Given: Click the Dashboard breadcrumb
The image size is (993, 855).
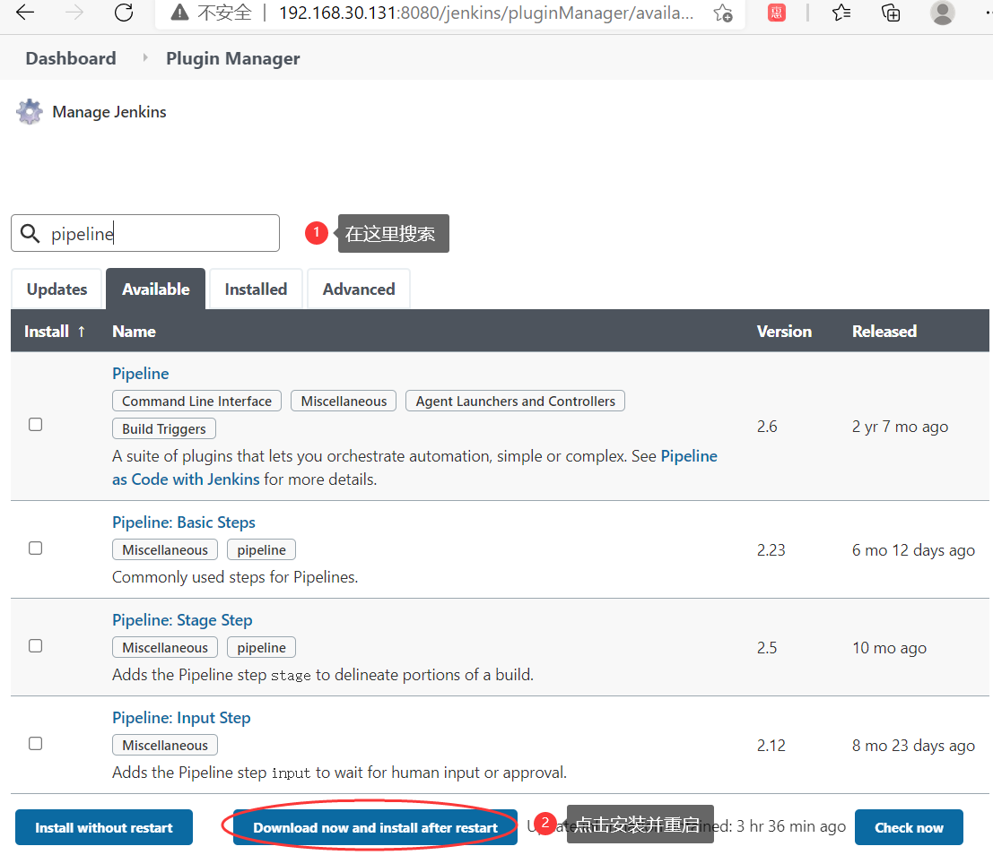Looking at the screenshot, I should tap(71, 58).
